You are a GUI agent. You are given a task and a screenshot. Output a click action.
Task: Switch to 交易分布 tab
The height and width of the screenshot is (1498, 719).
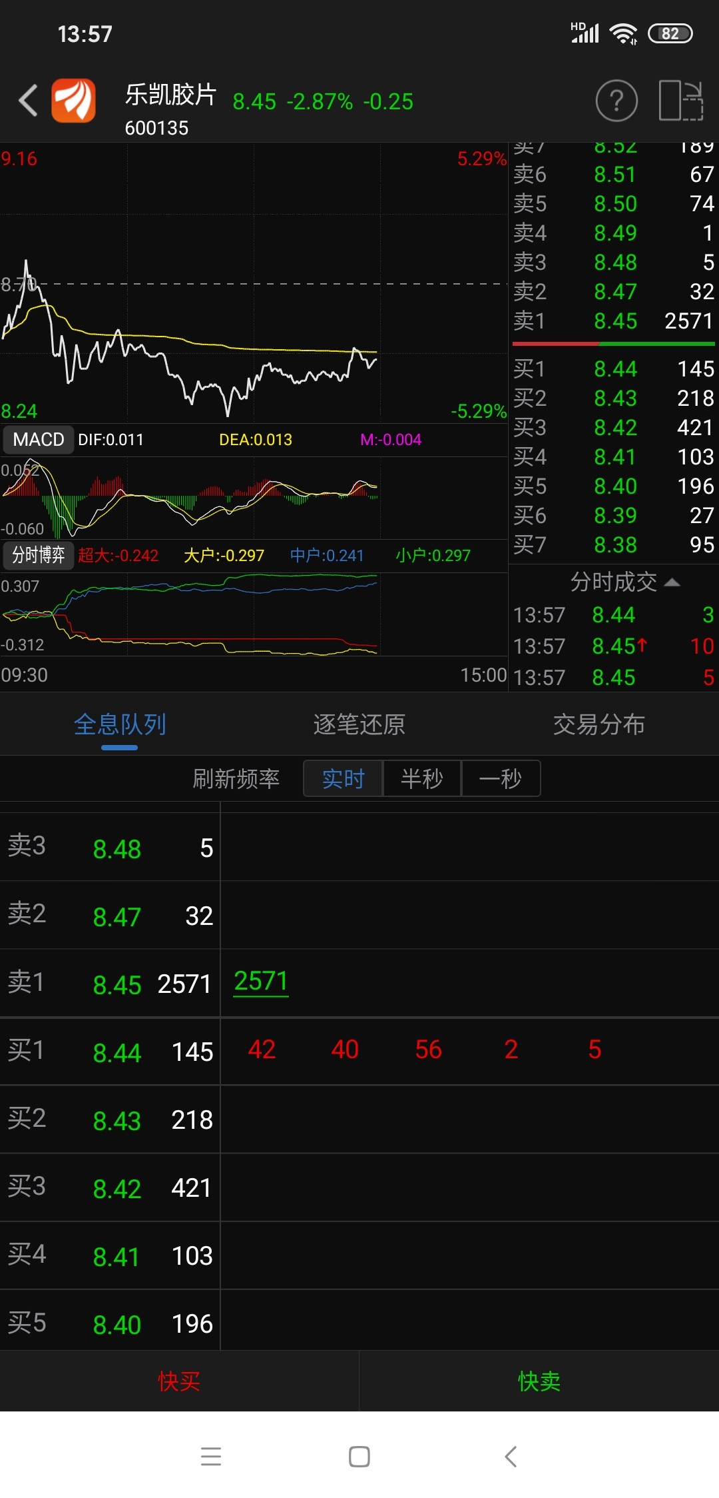click(x=599, y=724)
